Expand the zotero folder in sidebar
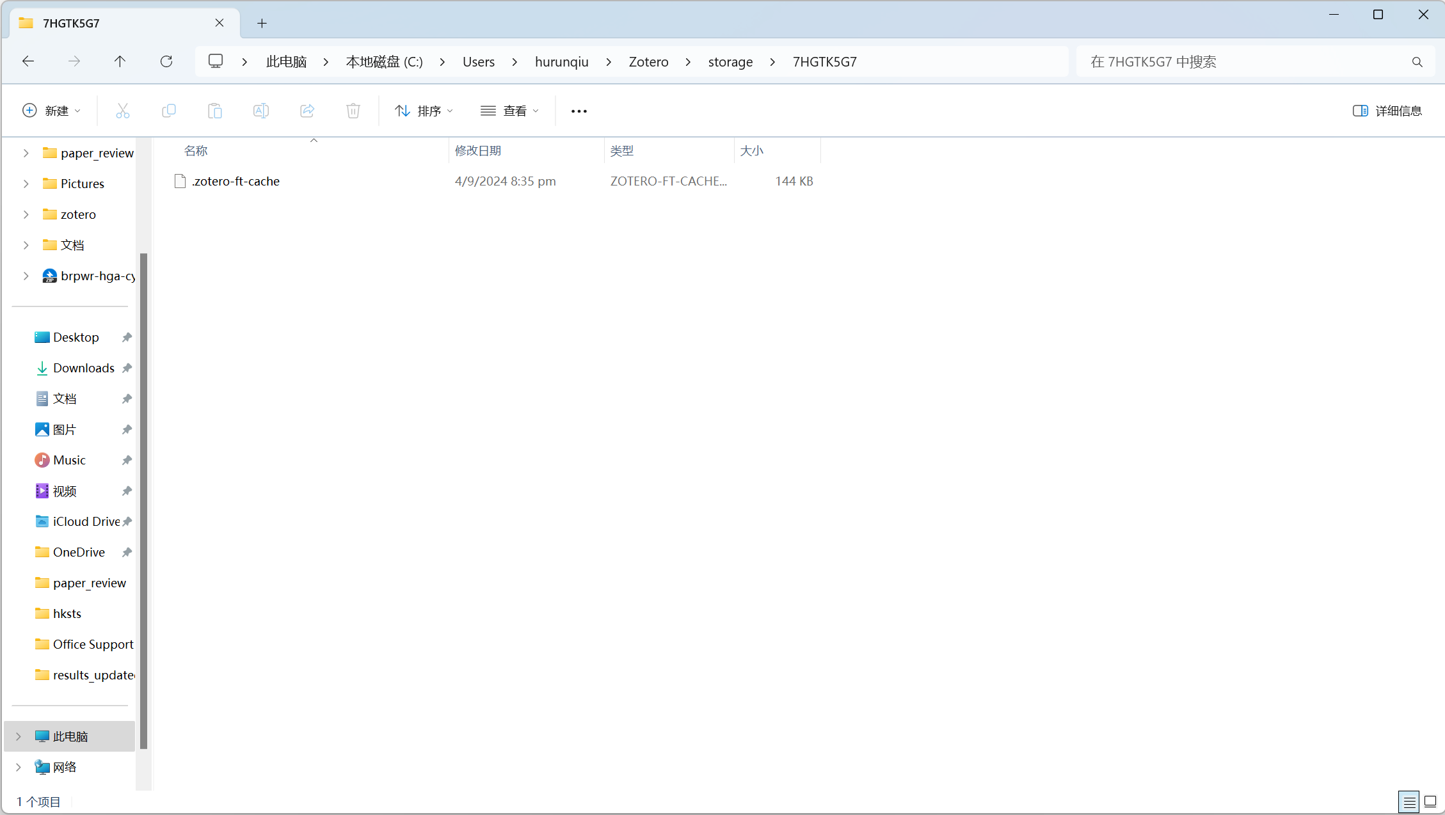1445x815 pixels. pos(26,214)
